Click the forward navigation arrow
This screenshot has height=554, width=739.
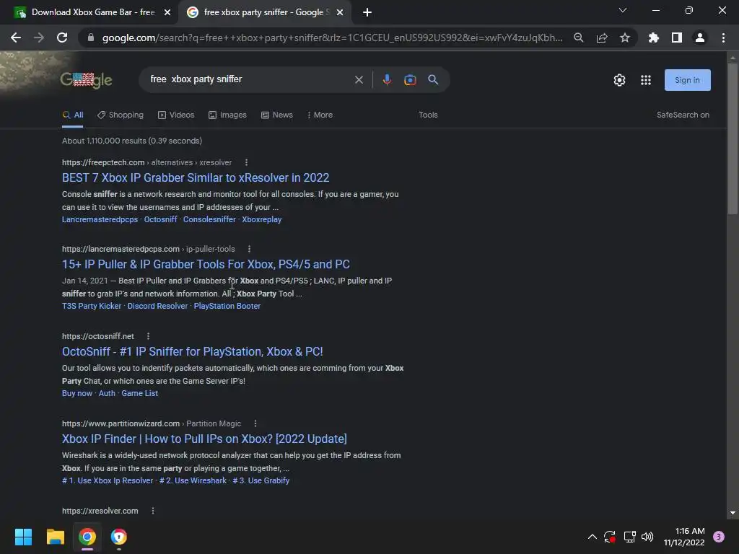point(39,38)
